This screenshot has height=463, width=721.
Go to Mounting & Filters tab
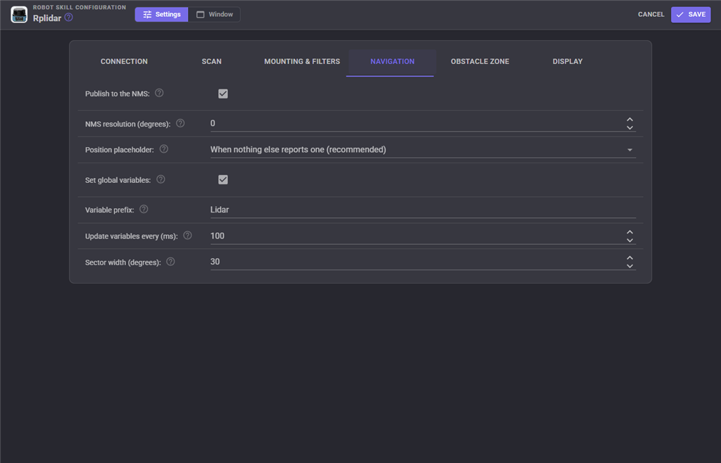coord(302,61)
